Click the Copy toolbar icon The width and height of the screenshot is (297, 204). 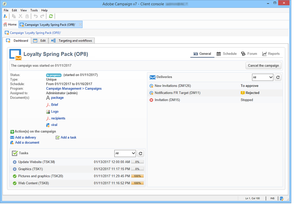14,16
